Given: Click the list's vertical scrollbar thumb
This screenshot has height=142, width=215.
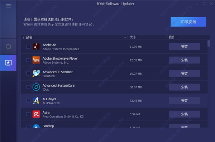Looking at the screenshot, I should coord(209,43).
